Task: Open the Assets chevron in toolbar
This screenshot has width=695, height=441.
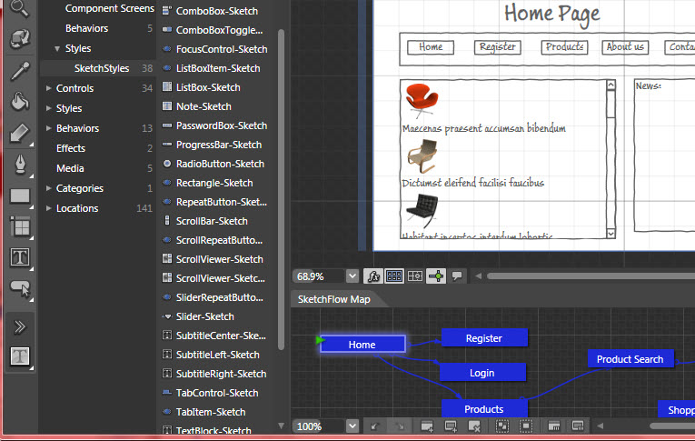Action: (x=19, y=326)
